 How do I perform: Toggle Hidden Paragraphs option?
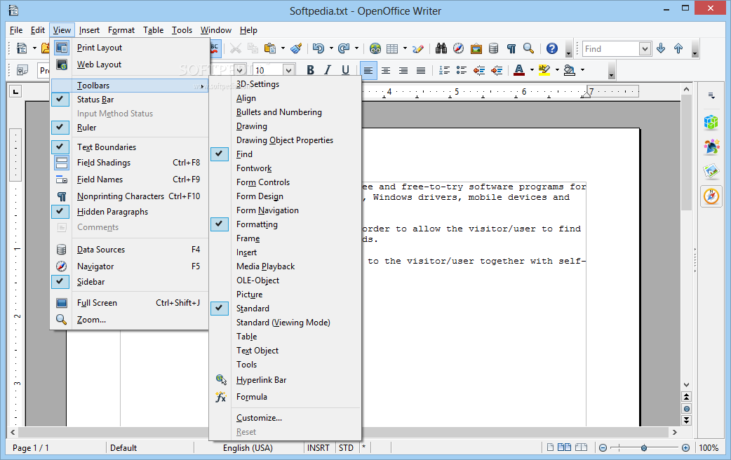click(129, 212)
